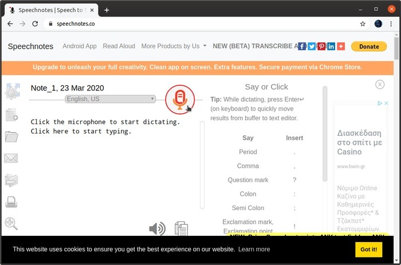Open Read Aloud nav link
401x265 pixels.
(x=119, y=46)
